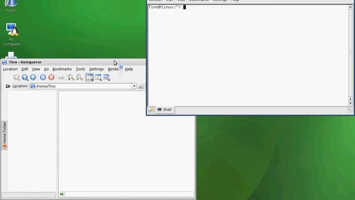Switch to the Shell tab in Konsole
The height and width of the screenshot is (200, 355).
(x=165, y=110)
